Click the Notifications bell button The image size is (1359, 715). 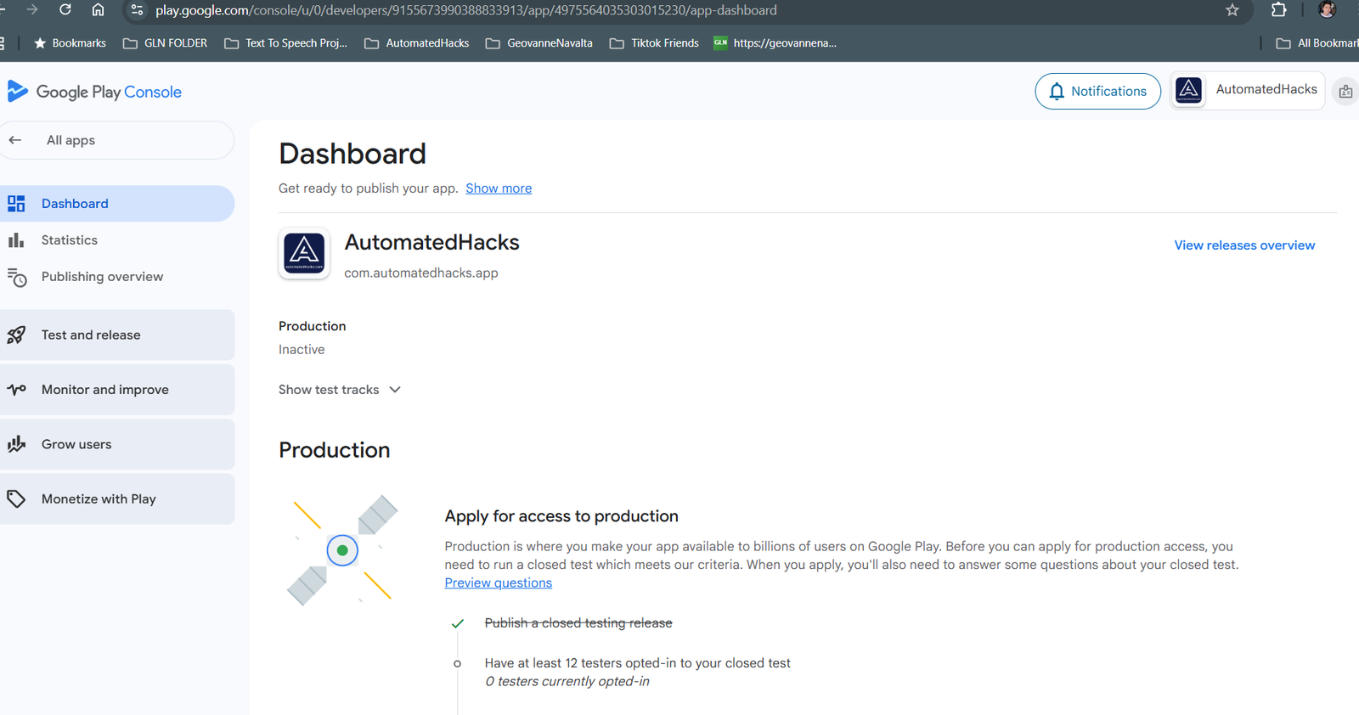(x=1097, y=92)
